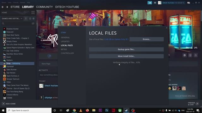Viewport: 202px width, 113px height.
Task: Show hidden system tray icons
Action: [x=160, y=110]
